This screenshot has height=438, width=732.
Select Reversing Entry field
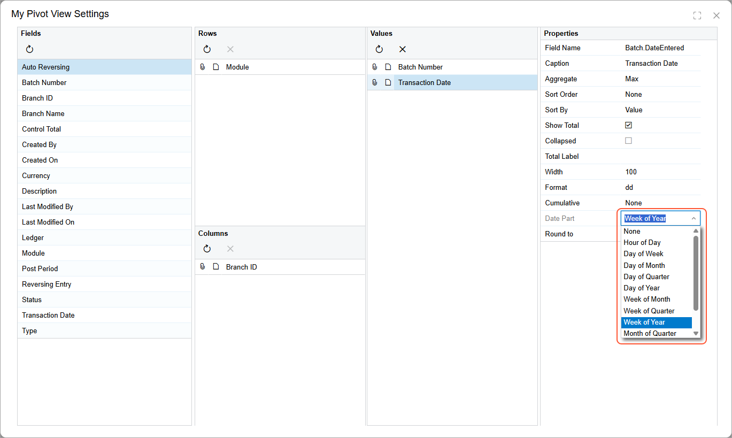104,284
